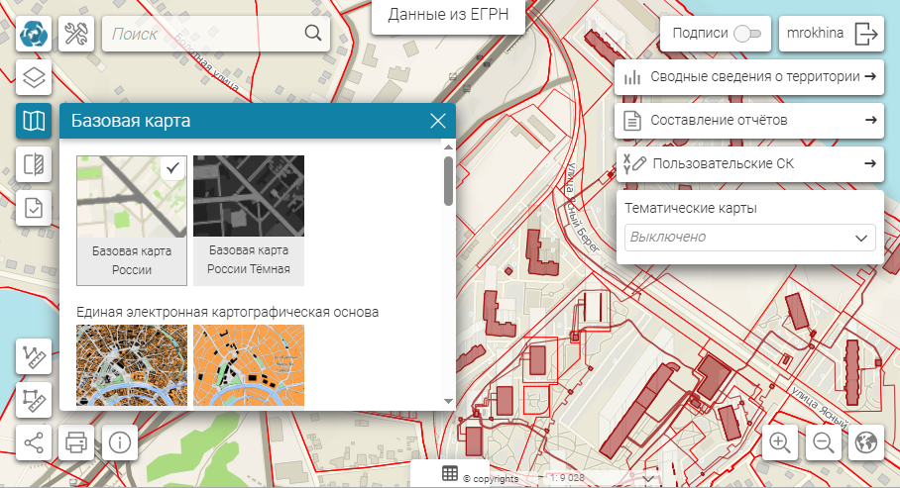The image size is (900, 488).
Task: Click the globe full extent icon
Action: 866,442
